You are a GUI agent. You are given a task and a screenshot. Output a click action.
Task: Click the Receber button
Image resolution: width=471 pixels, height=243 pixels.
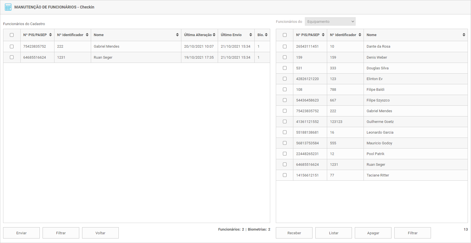(x=294, y=233)
